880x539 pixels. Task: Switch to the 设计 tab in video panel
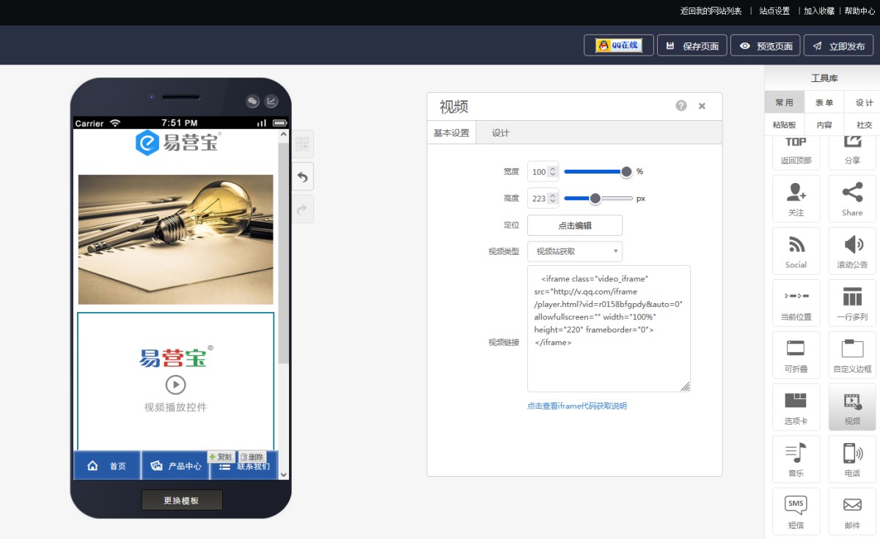click(501, 133)
